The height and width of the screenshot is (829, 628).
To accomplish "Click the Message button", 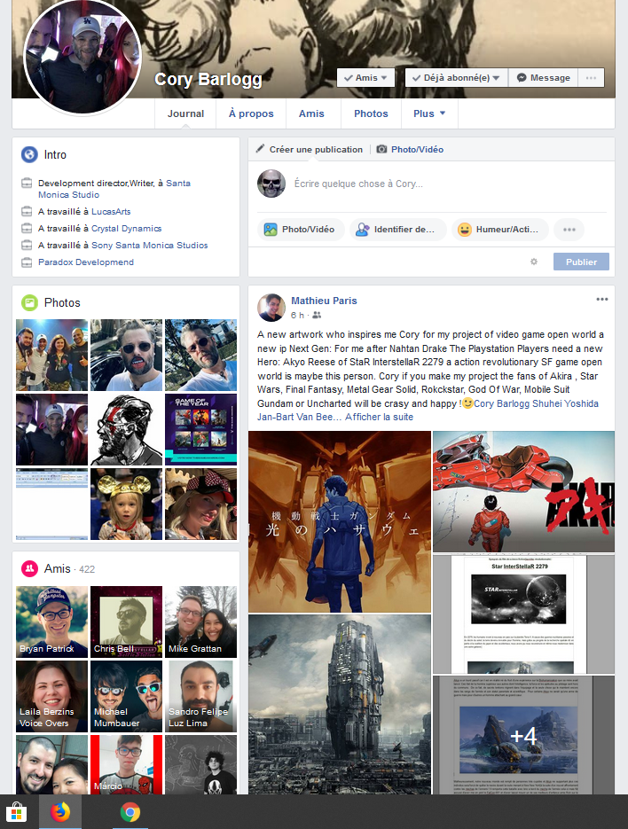I will [544, 78].
